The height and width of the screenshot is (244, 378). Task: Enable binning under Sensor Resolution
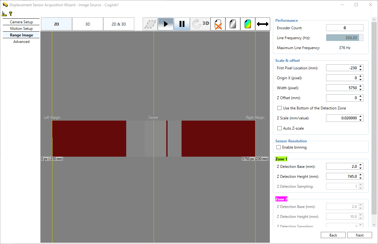tap(279, 147)
